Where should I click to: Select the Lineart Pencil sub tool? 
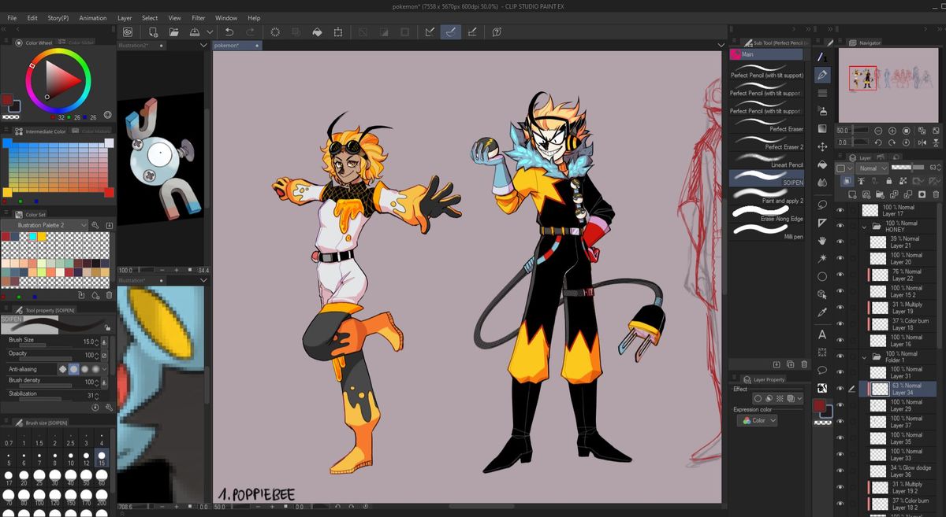[766, 163]
